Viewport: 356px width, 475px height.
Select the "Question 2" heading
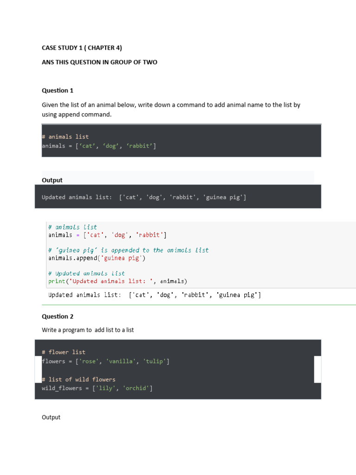click(x=57, y=316)
